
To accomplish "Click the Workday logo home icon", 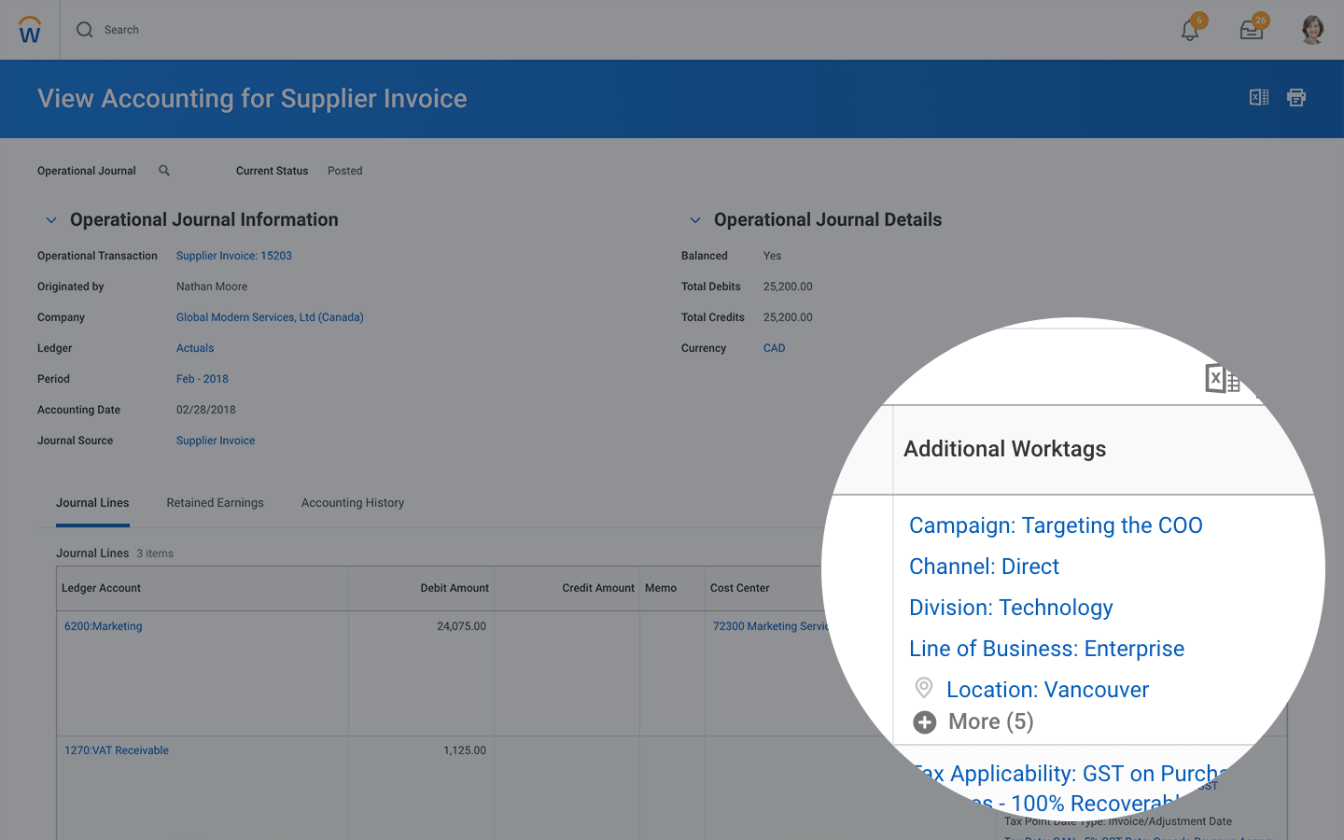I will pos(30,30).
